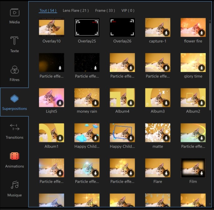Click the scrollbar down arrow
214x210 pixels.
pyautogui.click(x=210, y=204)
